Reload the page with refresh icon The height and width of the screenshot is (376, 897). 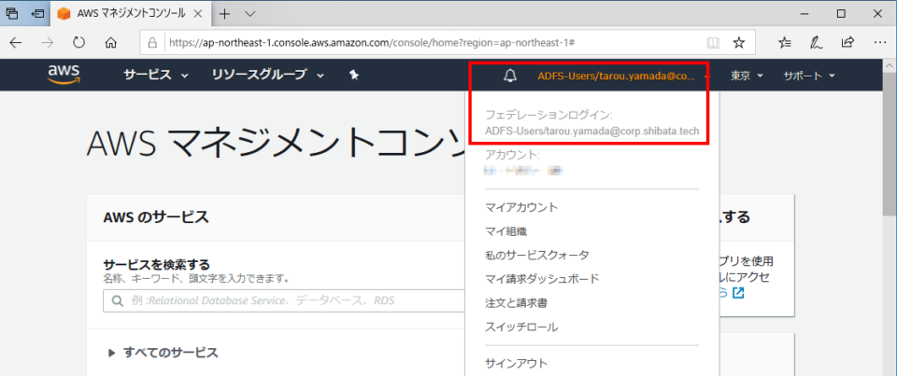[79, 42]
